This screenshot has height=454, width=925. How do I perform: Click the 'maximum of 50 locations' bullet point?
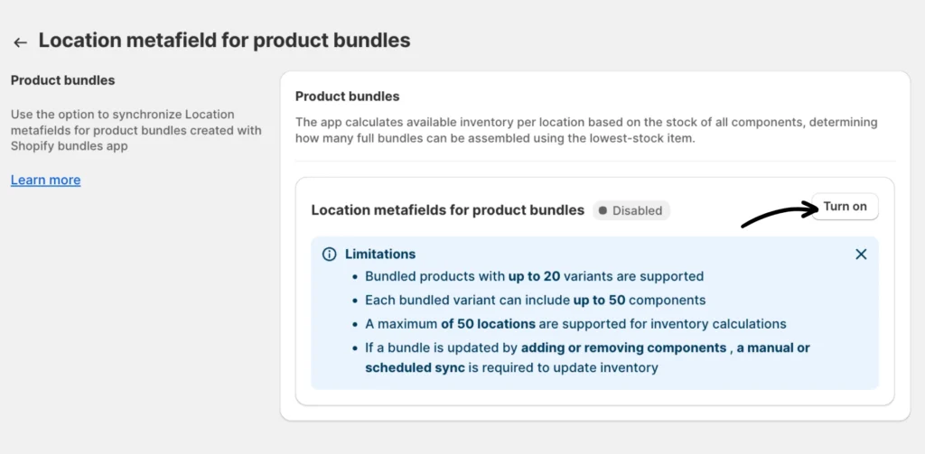[575, 323]
